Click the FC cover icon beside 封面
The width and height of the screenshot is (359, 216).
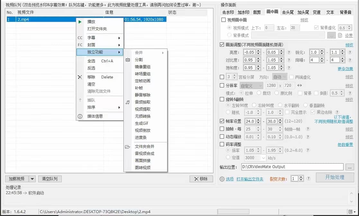tap(79, 44)
